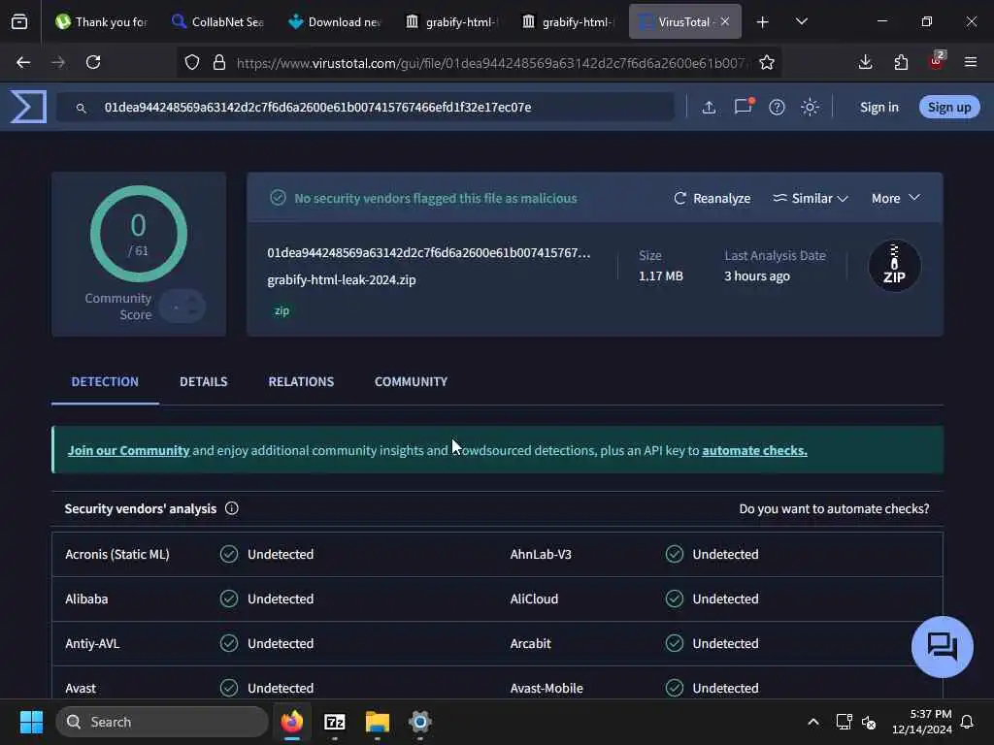Open the Join our Community link
994x745 pixels.
(129, 450)
